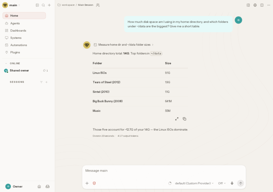
Task: Expand the table to fullscreen
Action: click(x=177, y=119)
